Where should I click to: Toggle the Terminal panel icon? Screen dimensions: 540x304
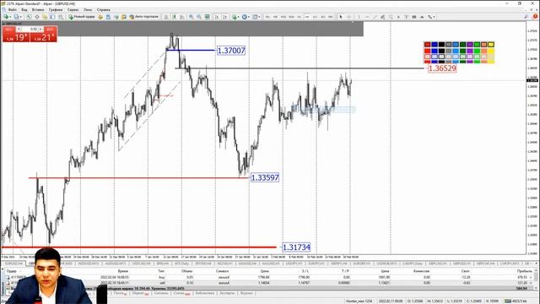[52, 17]
